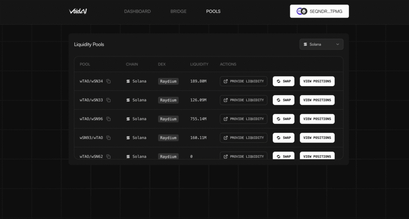The image size is (409, 219).
Task: Open the Pools tab
Action: coord(213,12)
